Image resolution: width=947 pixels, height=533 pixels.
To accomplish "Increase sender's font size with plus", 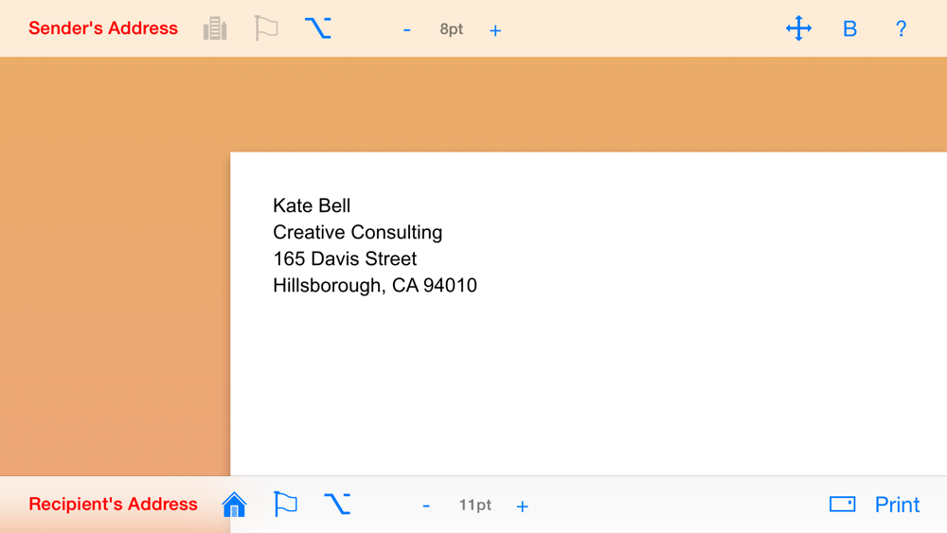I will point(495,30).
